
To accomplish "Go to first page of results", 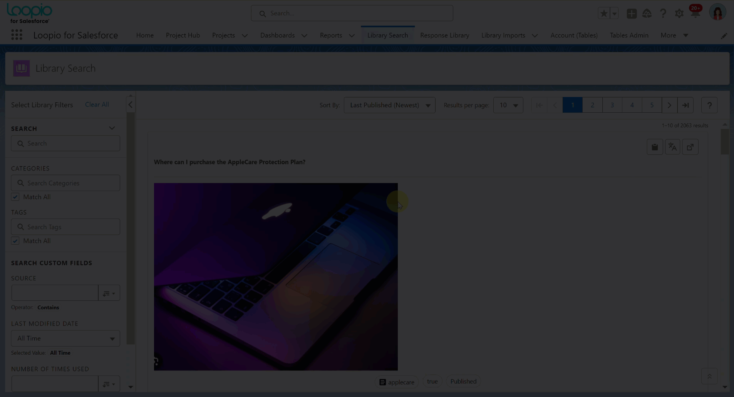I will [x=539, y=105].
